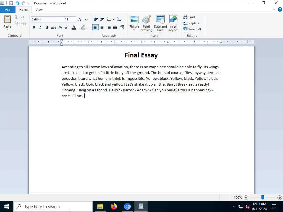Zoom out with the minus button

(x=246, y=198)
